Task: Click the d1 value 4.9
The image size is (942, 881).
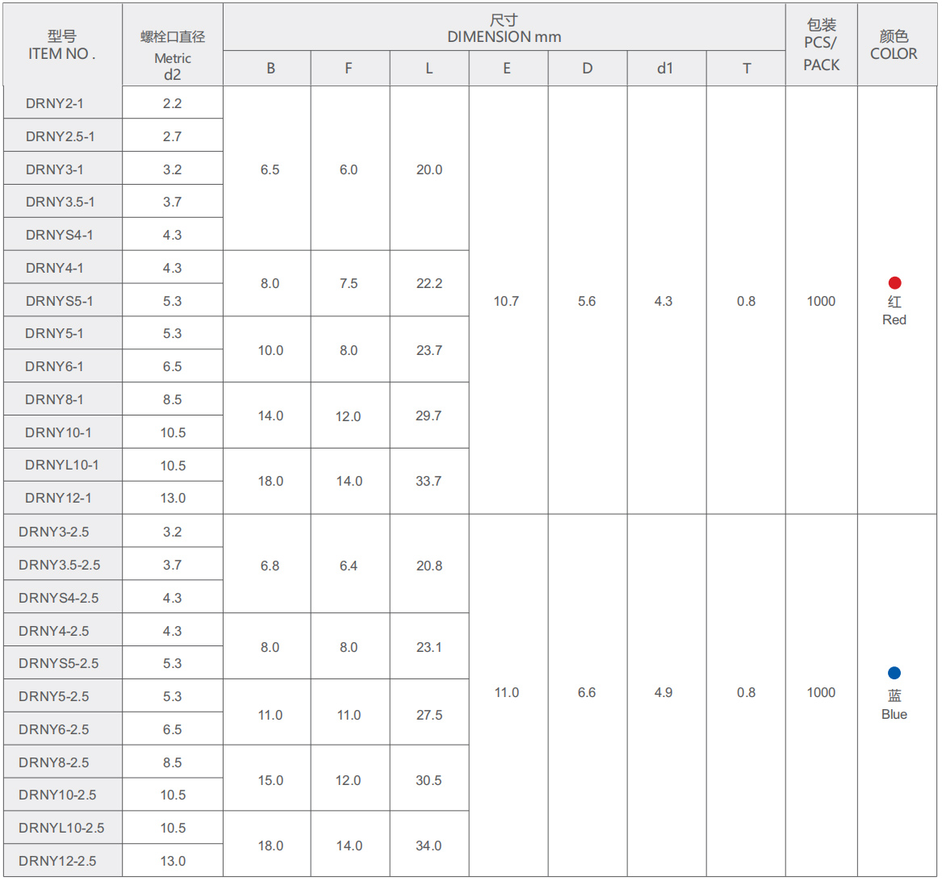Action: click(x=664, y=693)
